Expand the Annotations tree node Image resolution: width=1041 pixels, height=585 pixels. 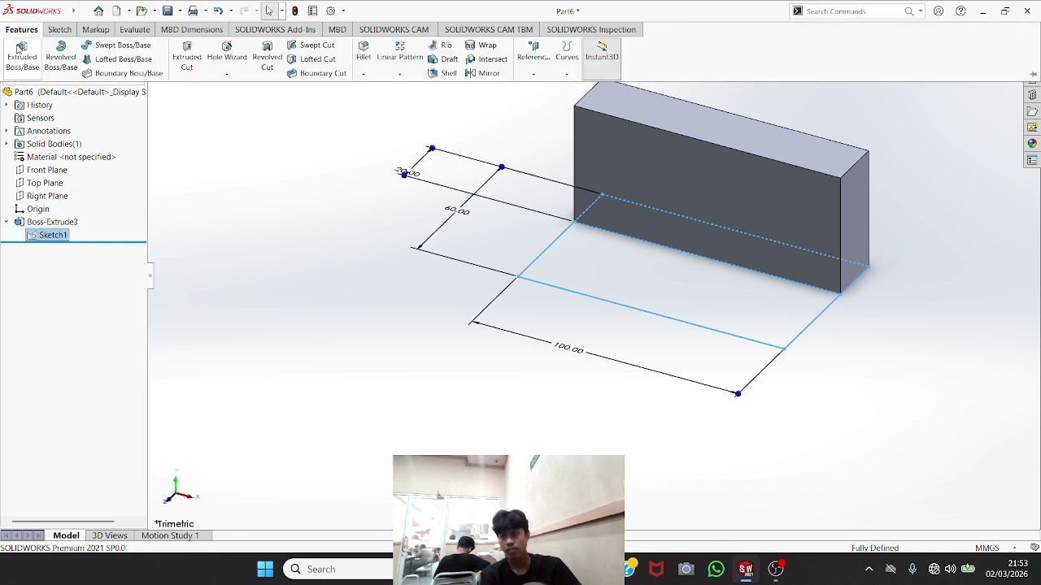tap(7, 131)
